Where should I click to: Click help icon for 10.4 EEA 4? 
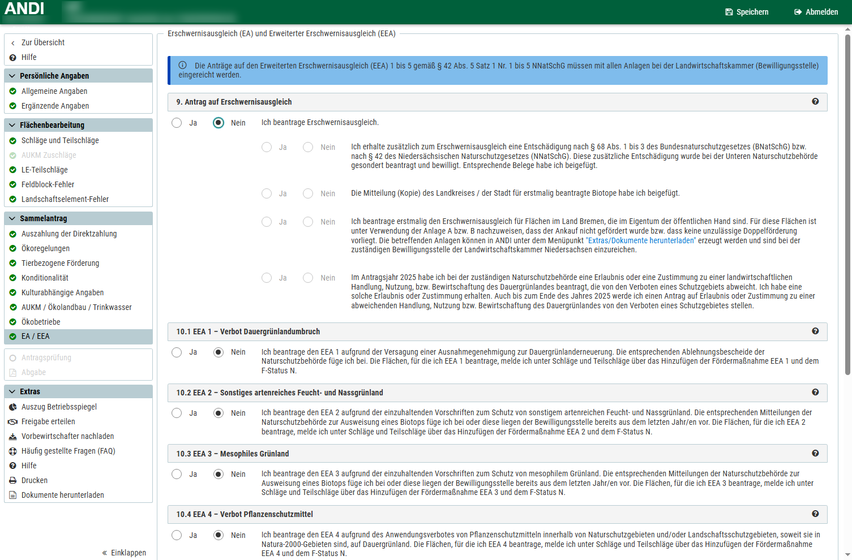point(815,514)
